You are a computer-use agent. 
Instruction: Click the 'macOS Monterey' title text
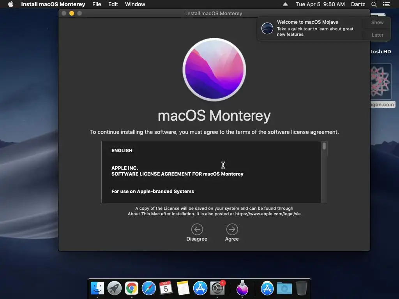pos(214,116)
